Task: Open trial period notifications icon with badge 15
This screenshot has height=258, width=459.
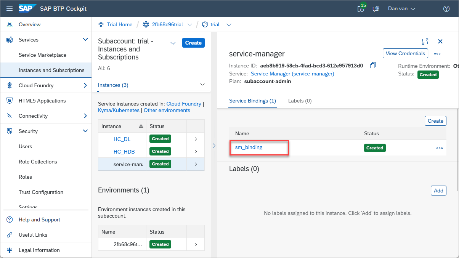Action: tap(361, 8)
